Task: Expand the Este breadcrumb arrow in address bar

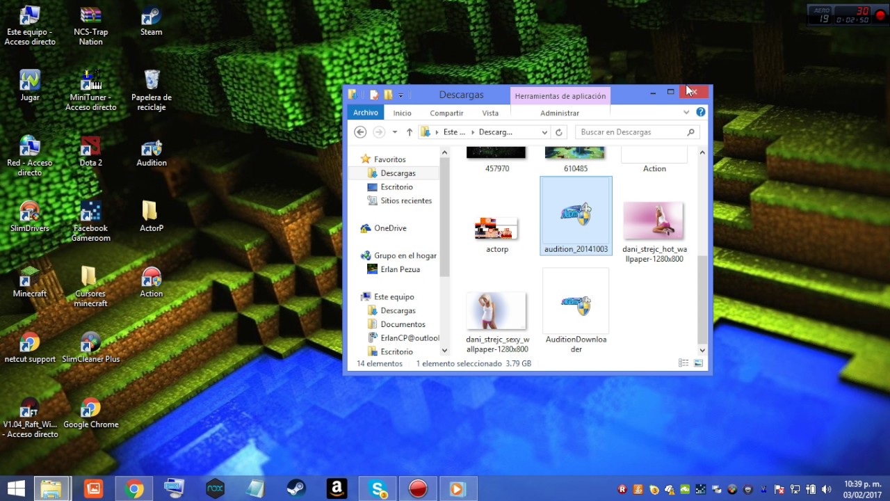Action: click(x=473, y=132)
